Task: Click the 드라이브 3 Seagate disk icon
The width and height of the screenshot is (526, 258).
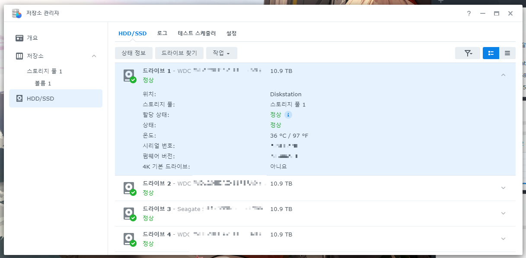Action: 129,214
